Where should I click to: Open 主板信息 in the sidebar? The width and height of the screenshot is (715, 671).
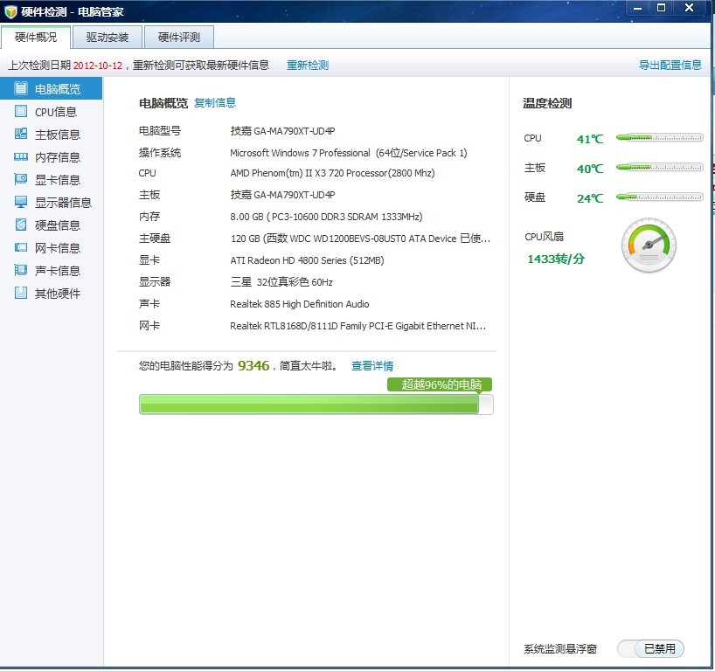[x=51, y=135]
